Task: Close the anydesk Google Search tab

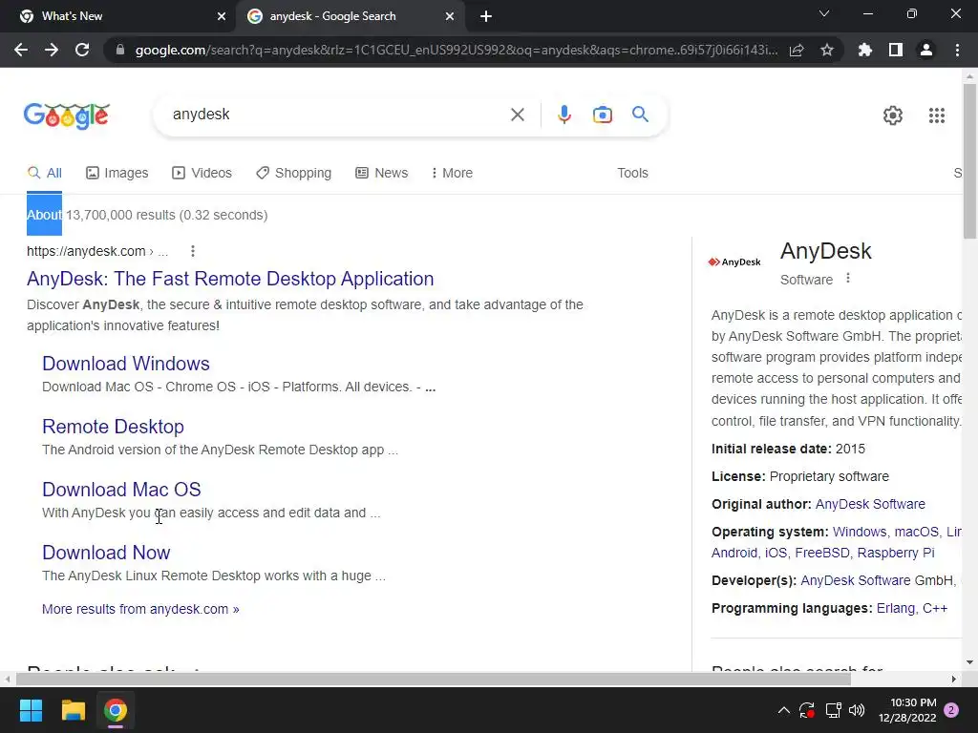Action: tap(450, 16)
